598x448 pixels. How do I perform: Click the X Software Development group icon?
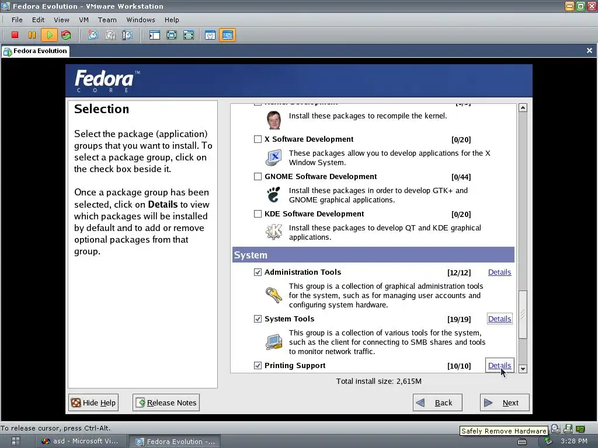pos(273,157)
